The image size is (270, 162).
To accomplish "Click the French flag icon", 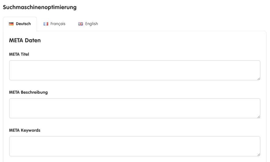I will pyautogui.click(x=46, y=24).
